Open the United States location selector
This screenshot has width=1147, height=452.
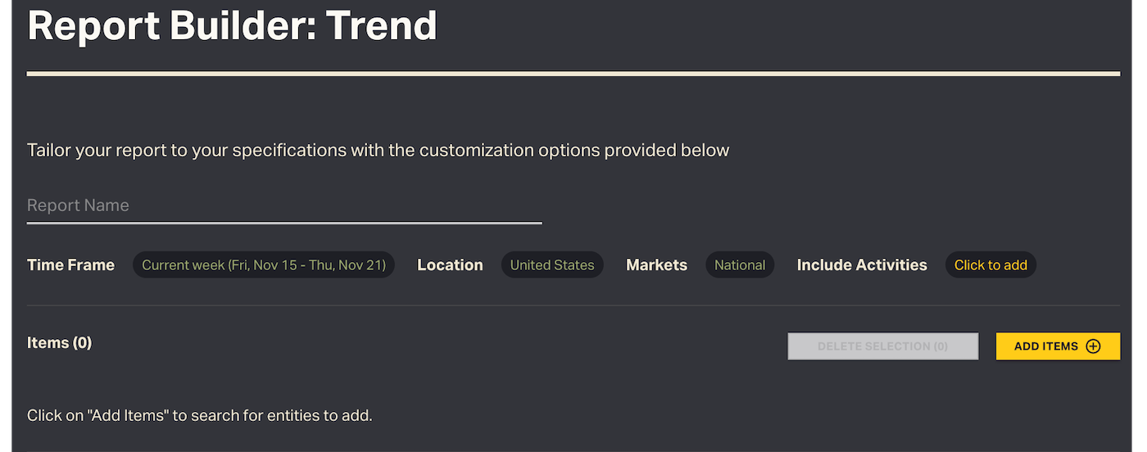tap(552, 265)
